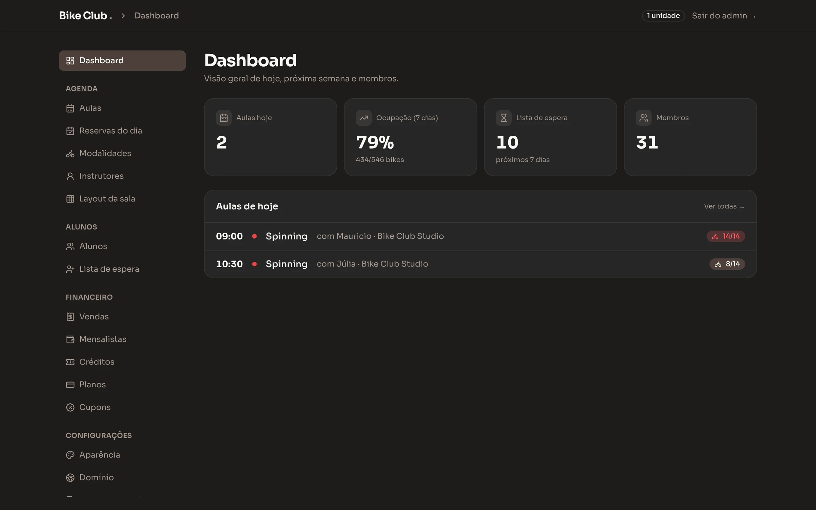Image resolution: width=816 pixels, height=510 pixels.
Task: Click the Aparência palette icon
Action: [x=70, y=455]
